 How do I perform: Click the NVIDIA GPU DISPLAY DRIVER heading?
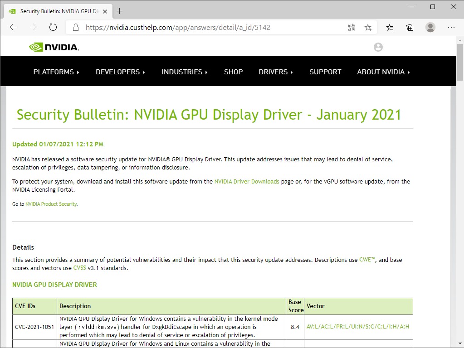tap(54, 285)
